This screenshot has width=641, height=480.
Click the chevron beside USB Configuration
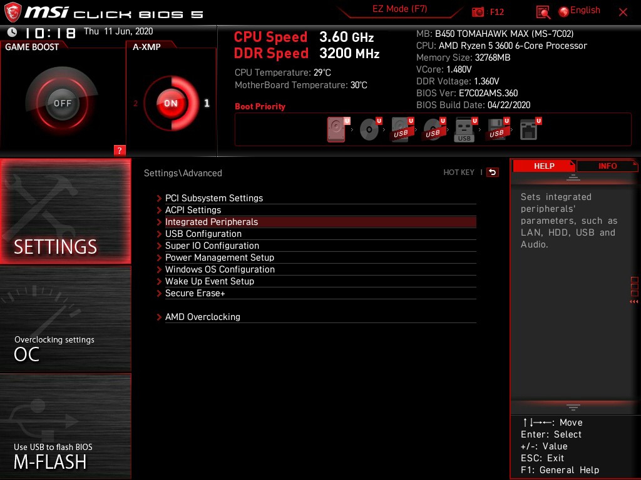pos(160,234)
